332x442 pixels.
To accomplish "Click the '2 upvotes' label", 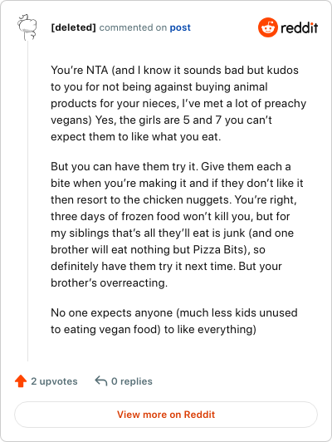I will pos(54,381).
